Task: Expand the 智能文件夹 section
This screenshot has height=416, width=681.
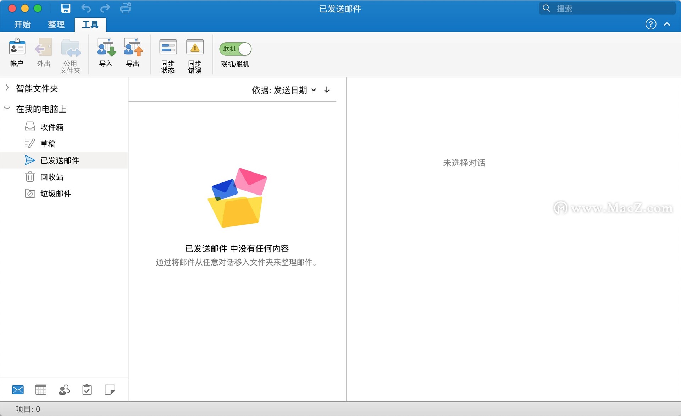Action: click(7, 88)
